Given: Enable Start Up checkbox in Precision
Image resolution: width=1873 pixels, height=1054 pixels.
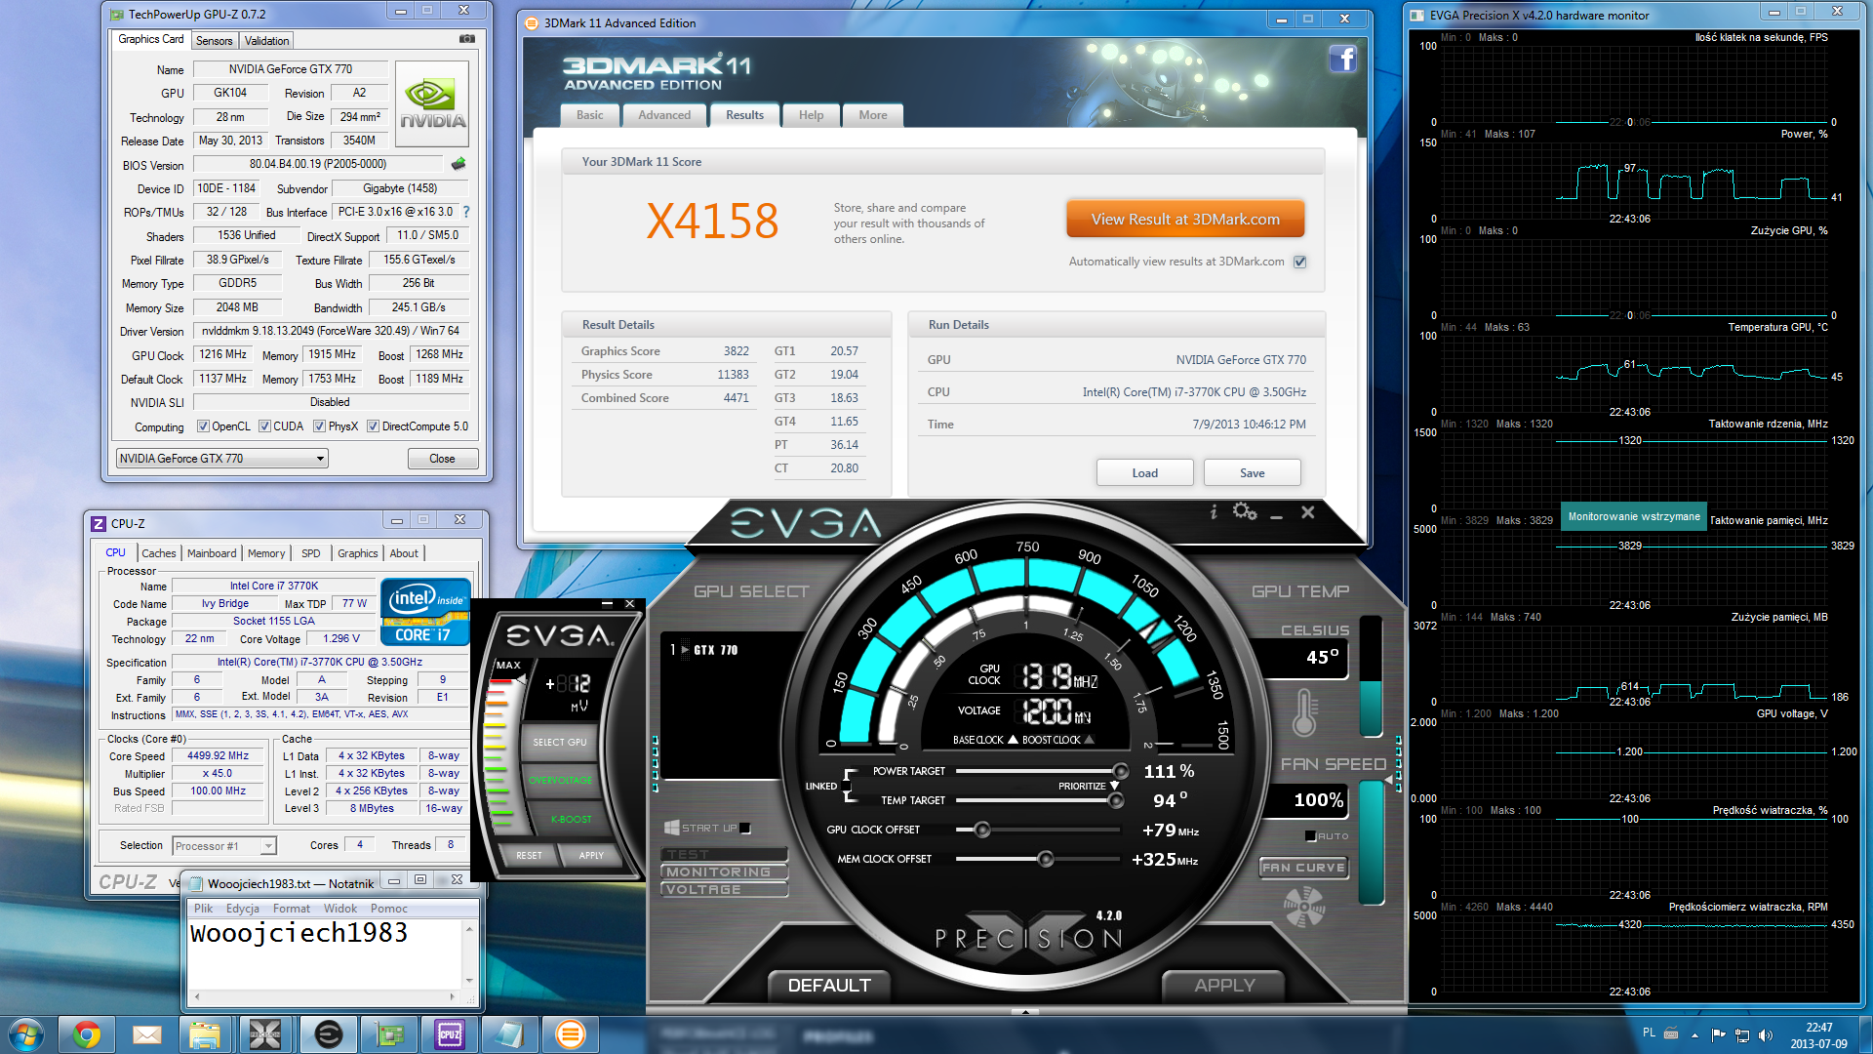Looking at the screenshot, I should coord(745,829).
